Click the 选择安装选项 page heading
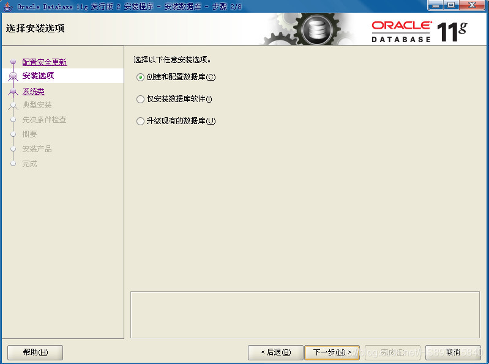This screenshot has width=489, height=364. click(35, 28)
